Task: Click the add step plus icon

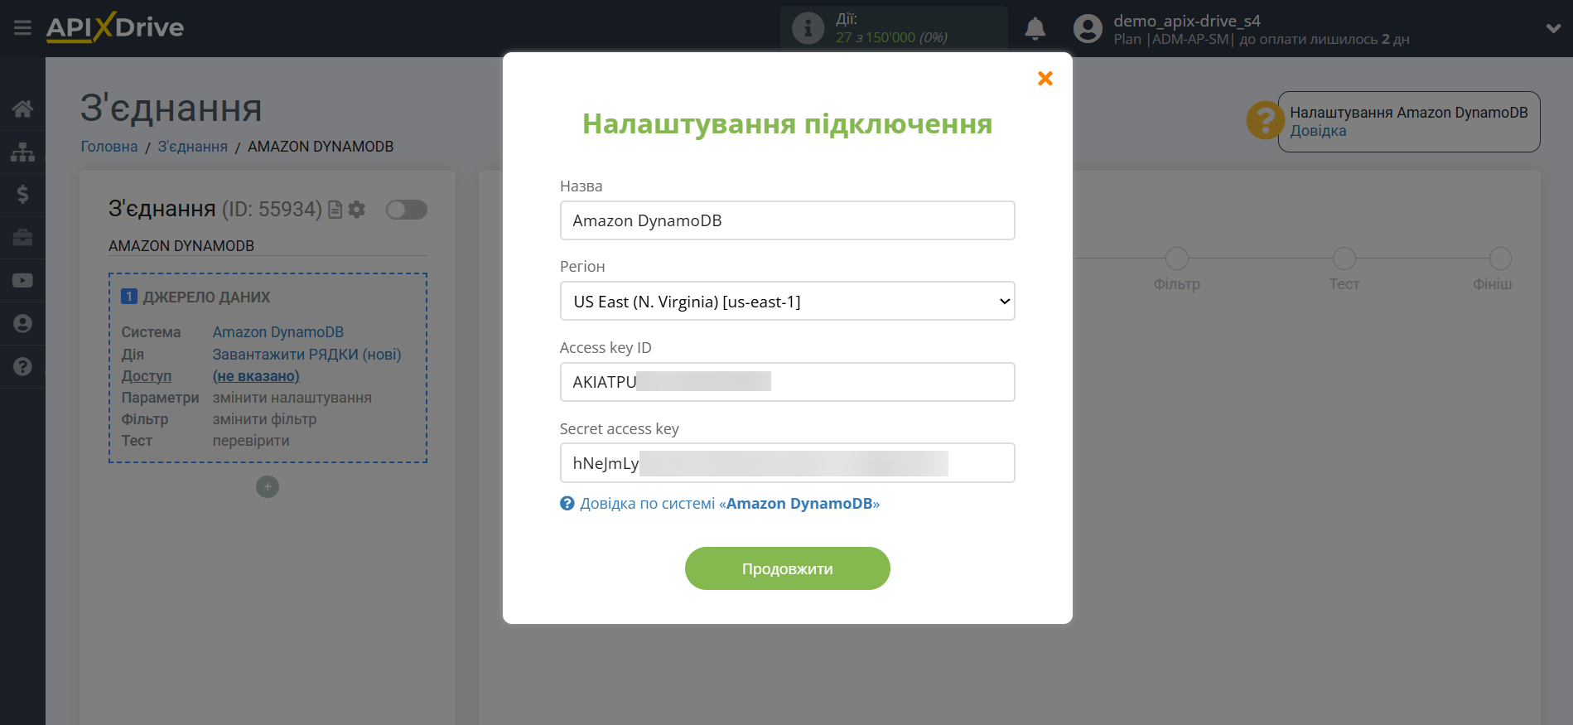Action: tap(267, 487)
